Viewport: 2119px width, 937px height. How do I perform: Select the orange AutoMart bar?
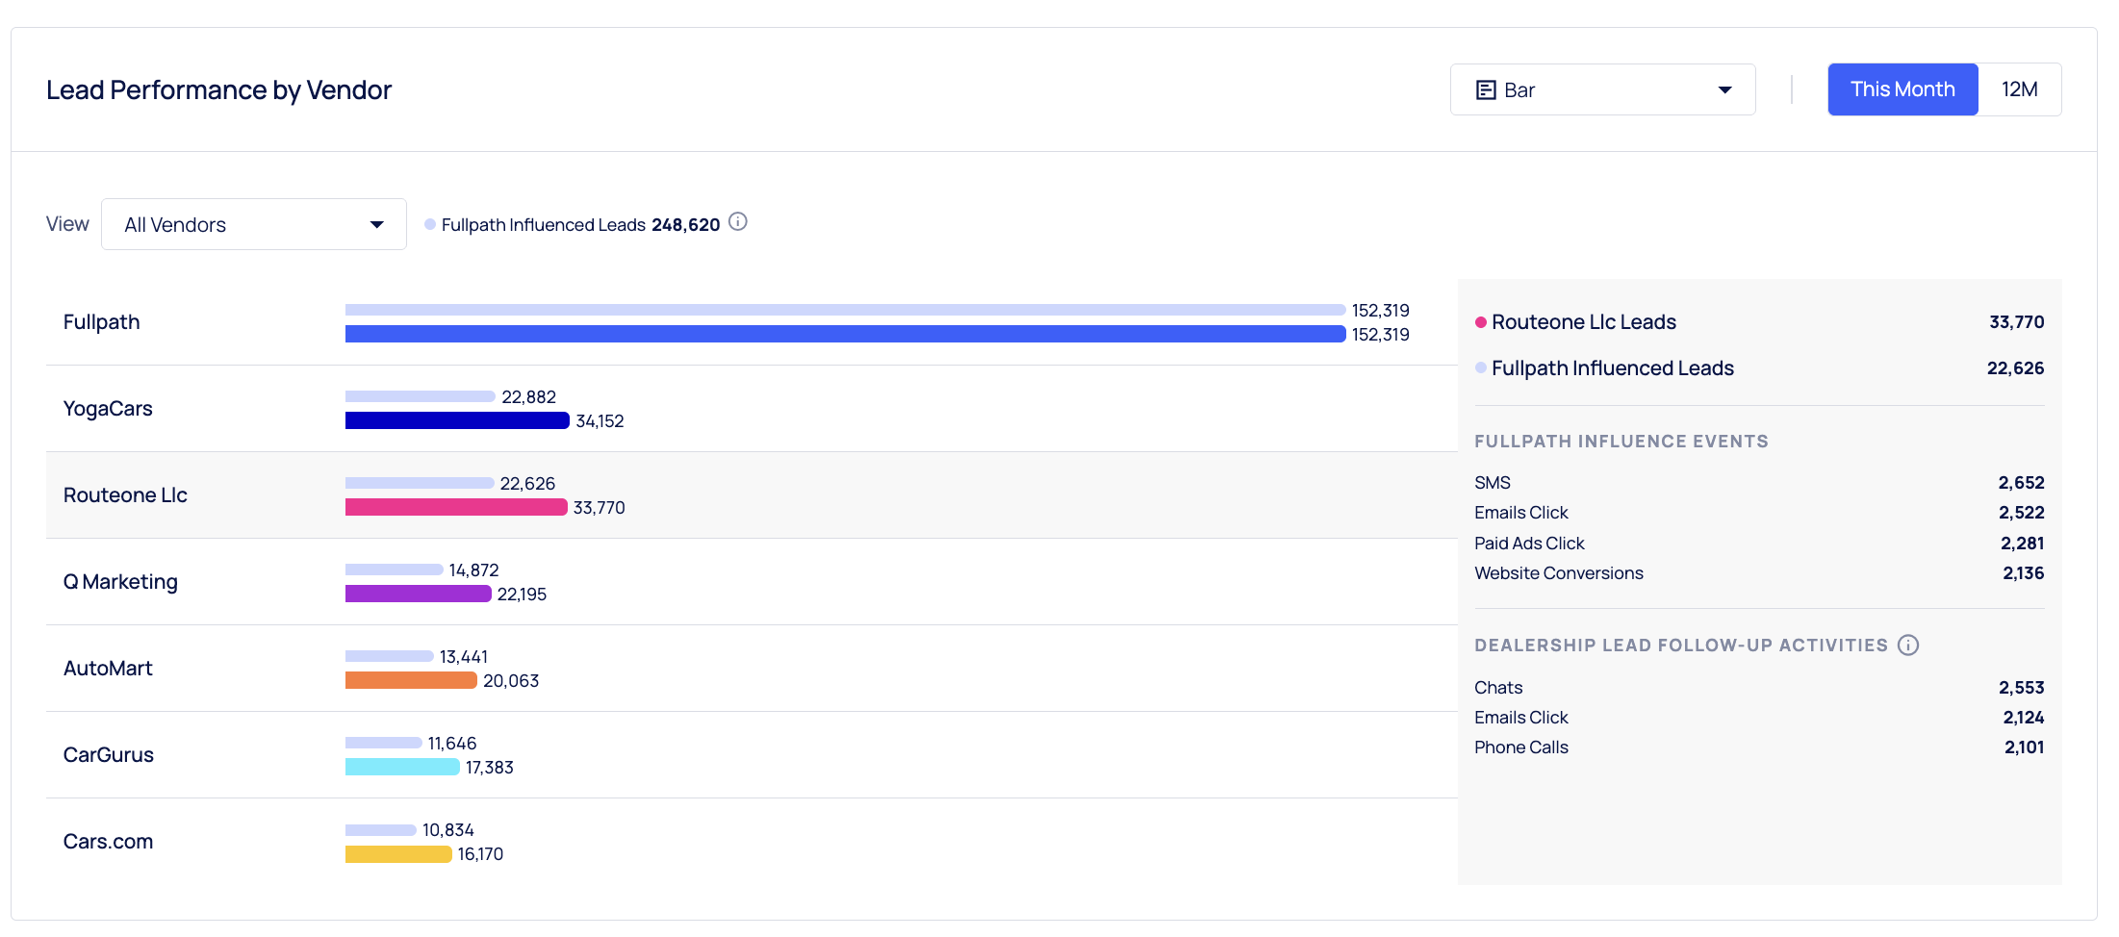point(410,680)
